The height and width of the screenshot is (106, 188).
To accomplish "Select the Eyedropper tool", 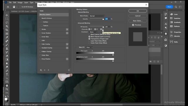I will pyautogui.click(x=7, y=37).
